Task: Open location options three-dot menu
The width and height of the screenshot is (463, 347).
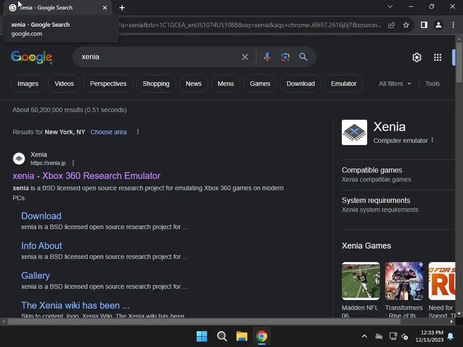Action: point(137,131)
